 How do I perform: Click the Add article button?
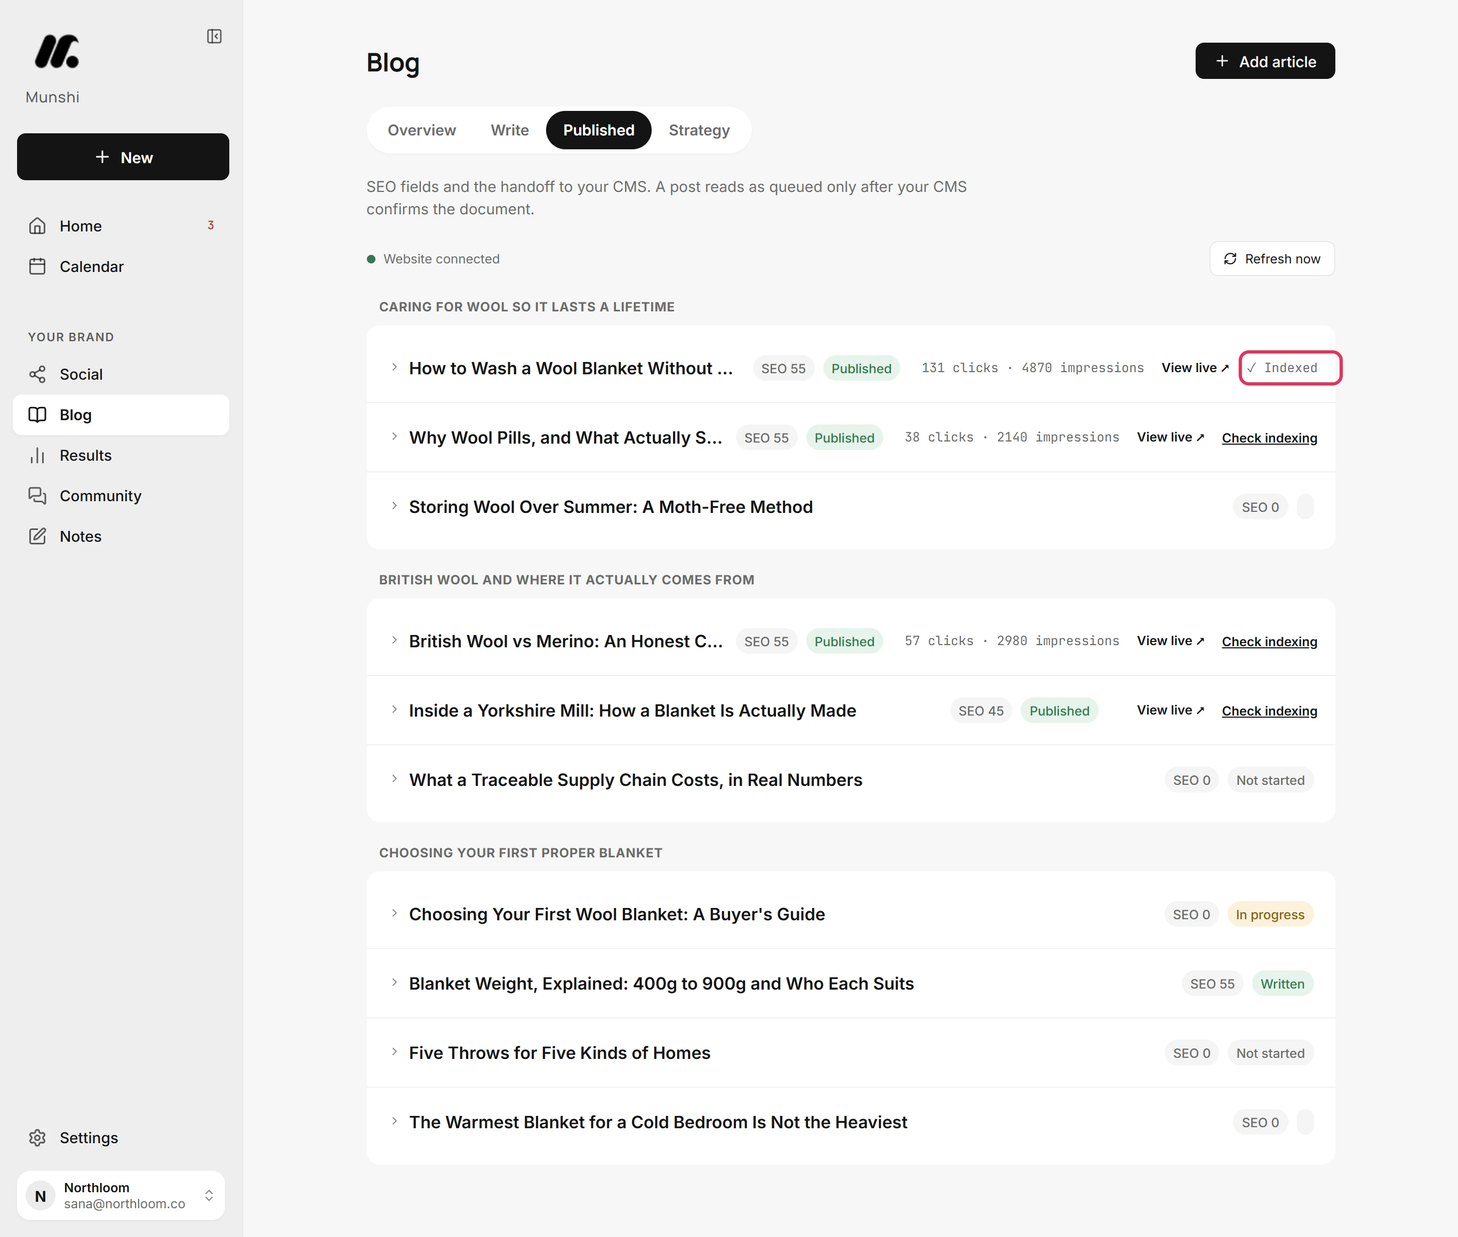1265,61
